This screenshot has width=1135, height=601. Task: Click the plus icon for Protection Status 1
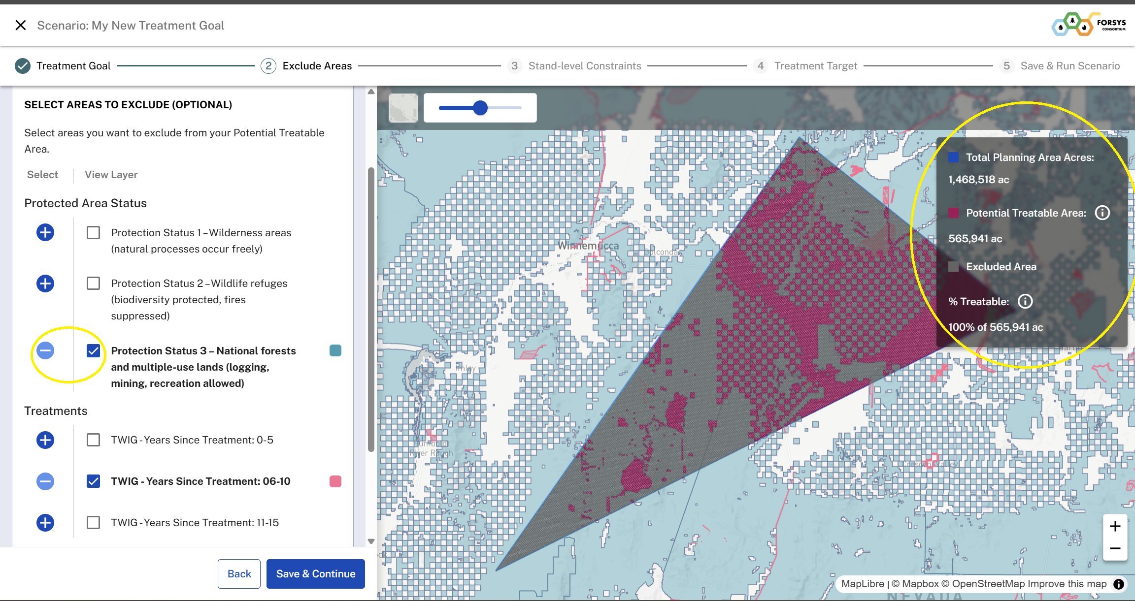pyautogui.click(x=45, y=232)
